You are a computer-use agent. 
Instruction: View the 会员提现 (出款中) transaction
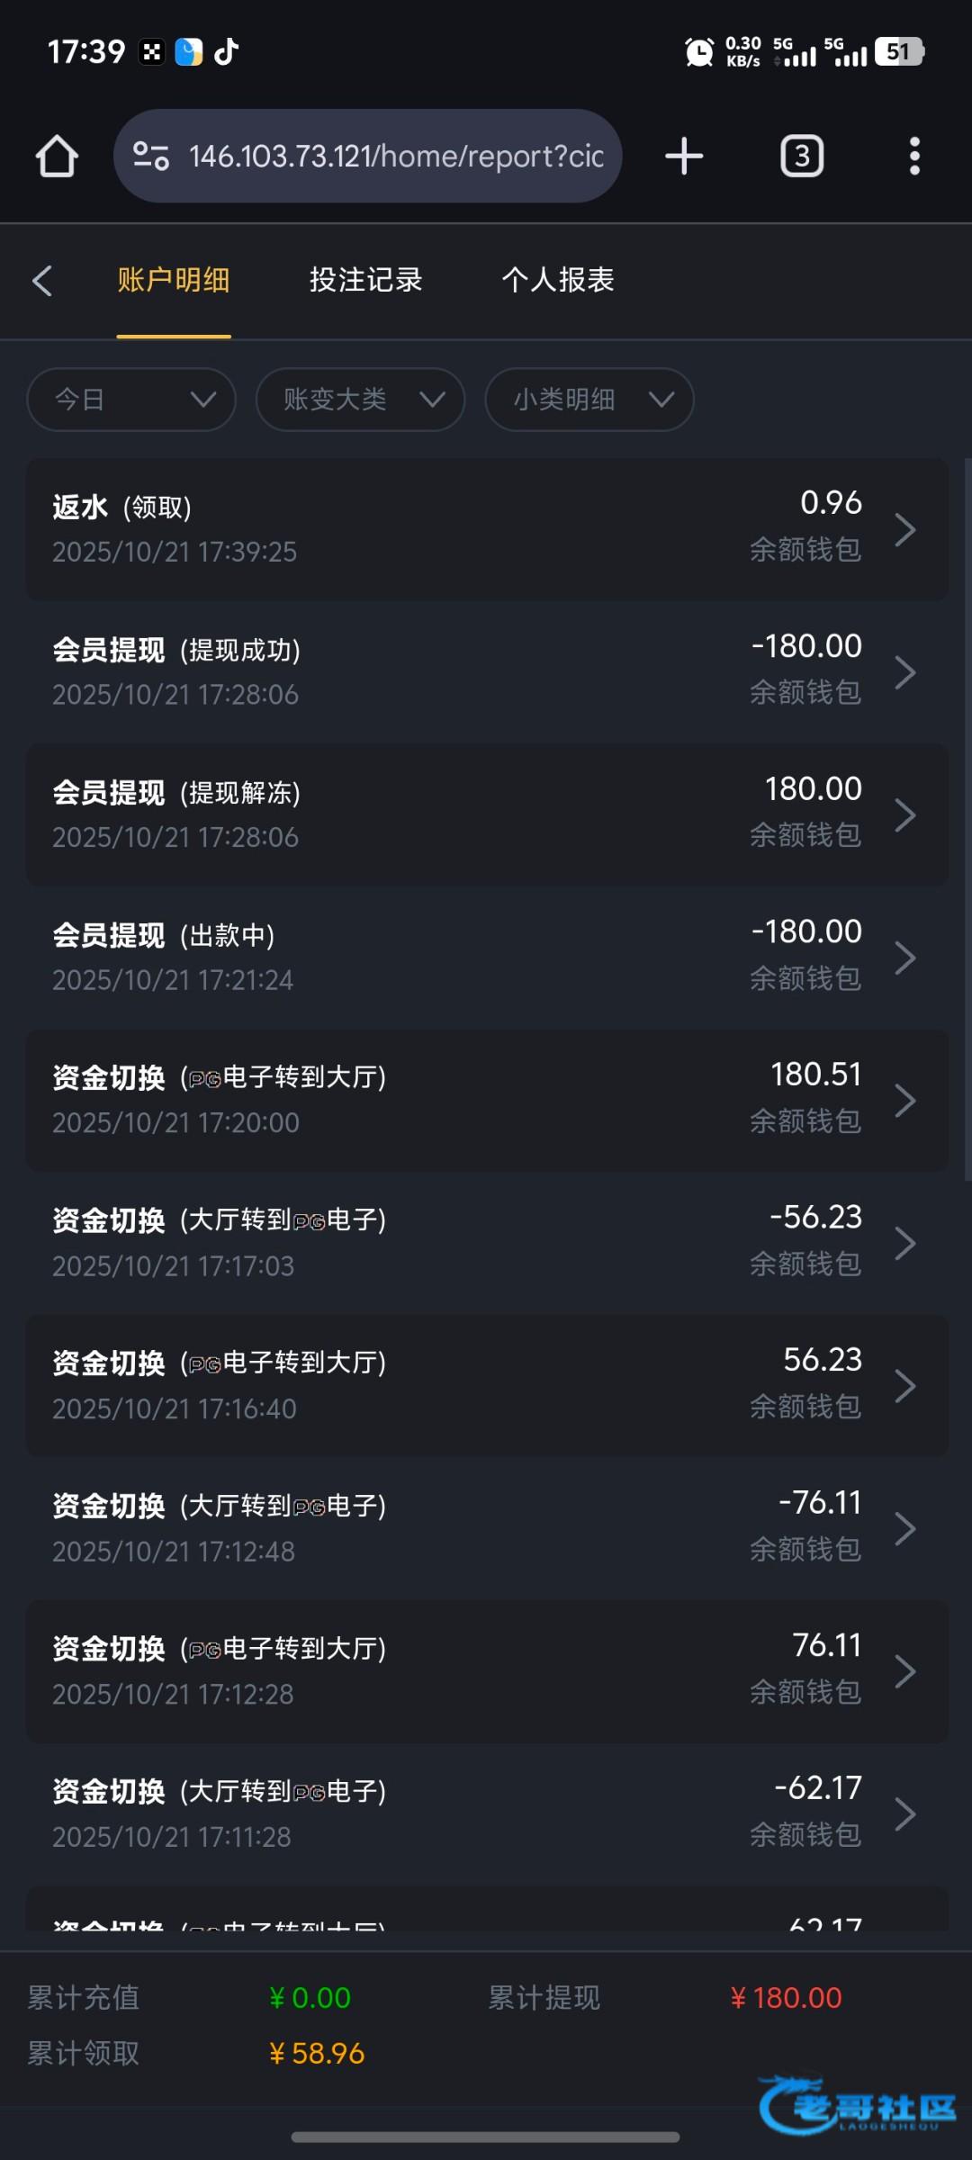coord(487,957)
